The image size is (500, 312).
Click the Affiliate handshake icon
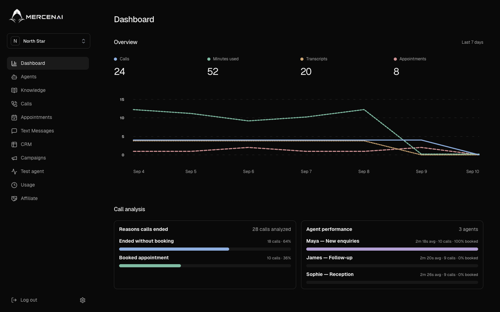tap(14, 199)
